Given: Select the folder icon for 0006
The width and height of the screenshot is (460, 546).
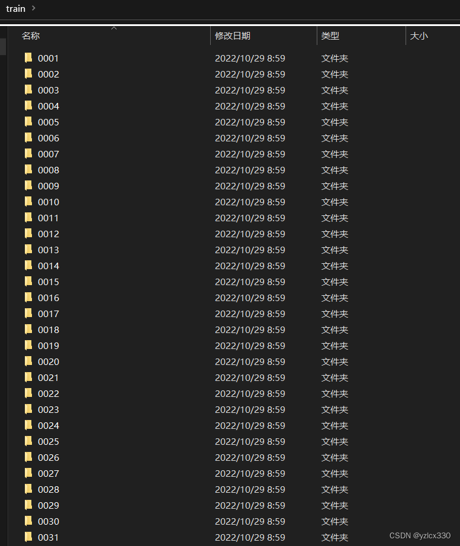Looking at the screenshot, I should [x=28, y=138].
